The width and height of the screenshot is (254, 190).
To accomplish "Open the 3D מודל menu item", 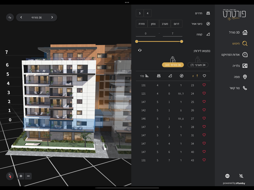I will [234, 33].
